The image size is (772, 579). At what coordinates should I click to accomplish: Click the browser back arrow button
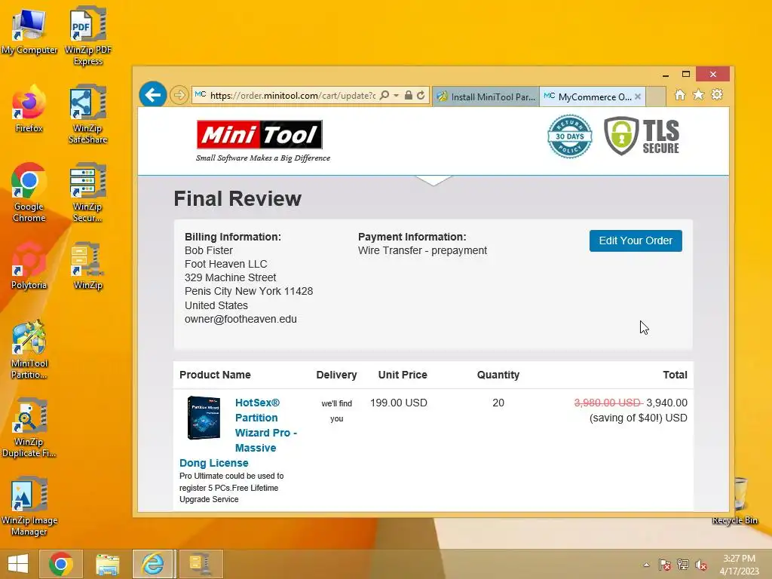tap(152, 94)
